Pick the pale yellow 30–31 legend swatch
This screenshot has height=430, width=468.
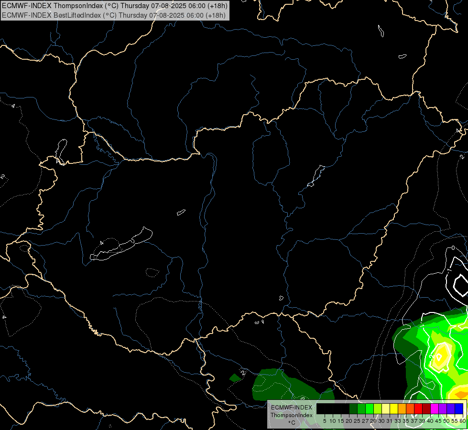386,408
